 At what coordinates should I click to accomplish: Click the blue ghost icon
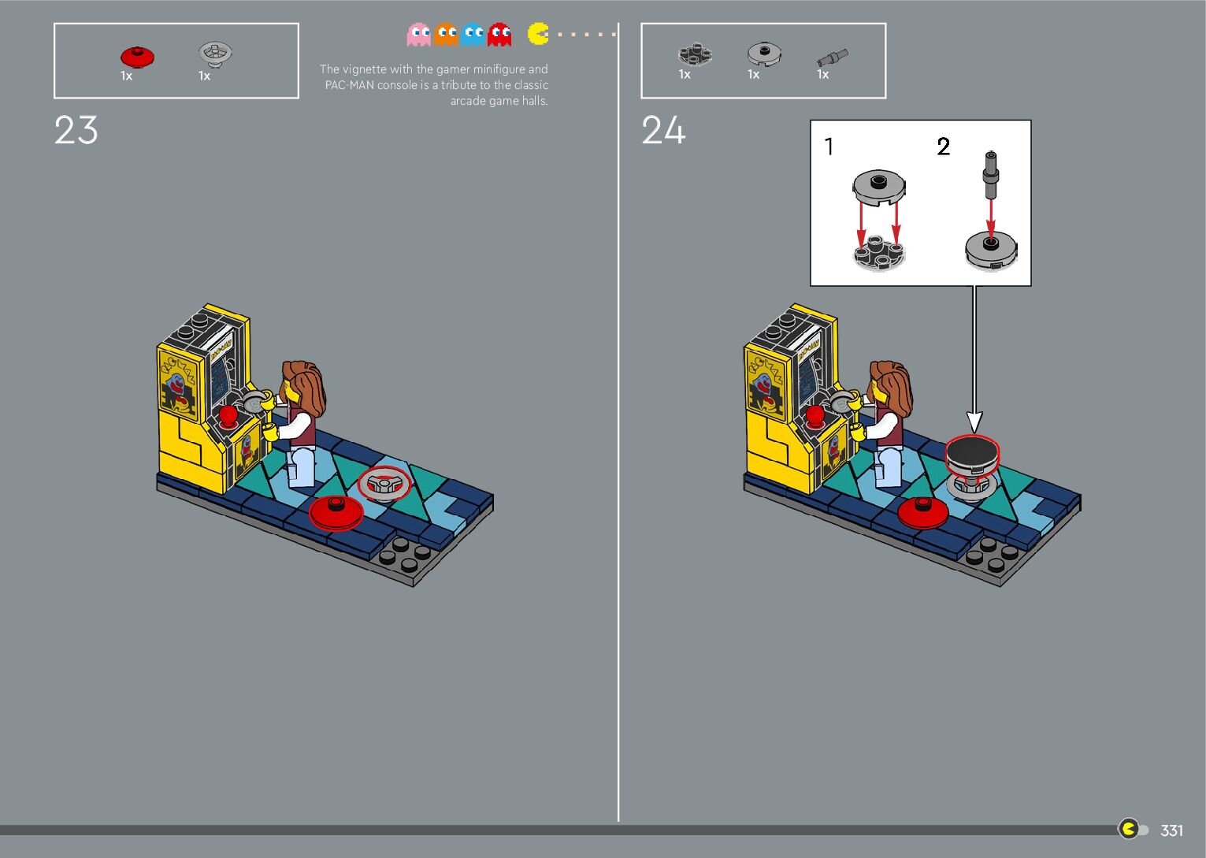tap(473, 35)
